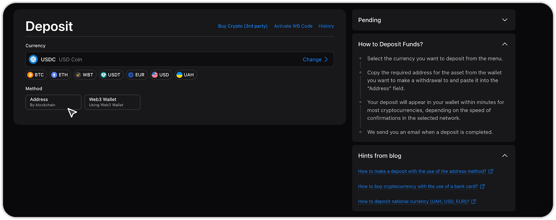Select the UAH currency chip

pos(185,75)
